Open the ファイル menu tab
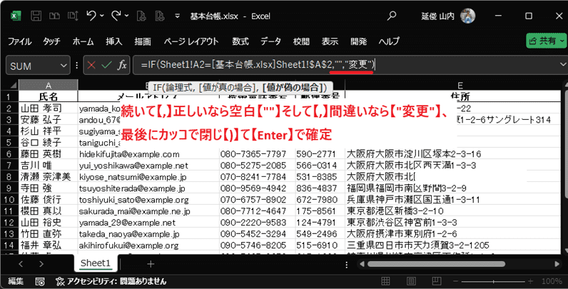 pos(24,41)
